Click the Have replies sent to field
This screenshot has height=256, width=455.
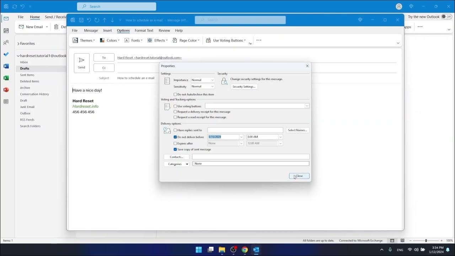(x=245, y=130)
